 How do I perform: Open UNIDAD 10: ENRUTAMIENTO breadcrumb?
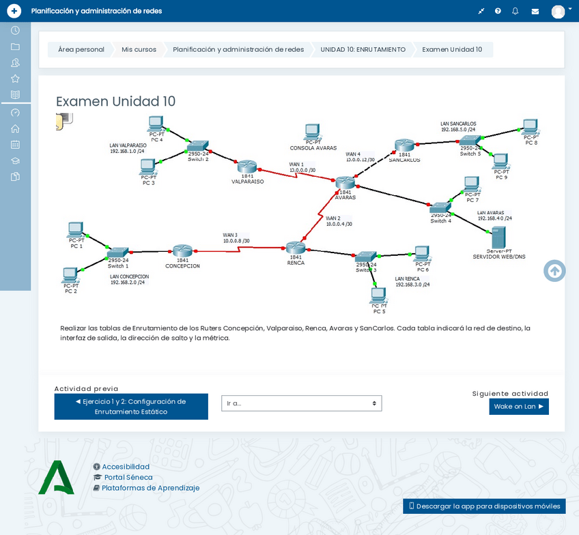(x=363, y=49)
